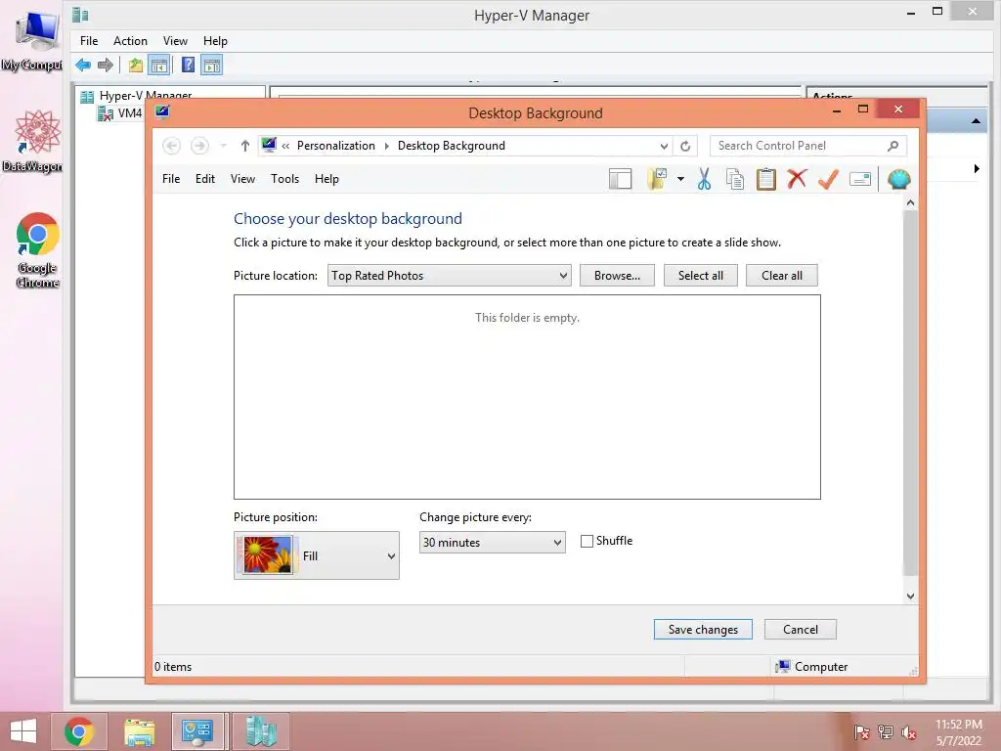The image size is (1001, 751).
Task: Click the red X Delete icon
Action: pos(797,179)
